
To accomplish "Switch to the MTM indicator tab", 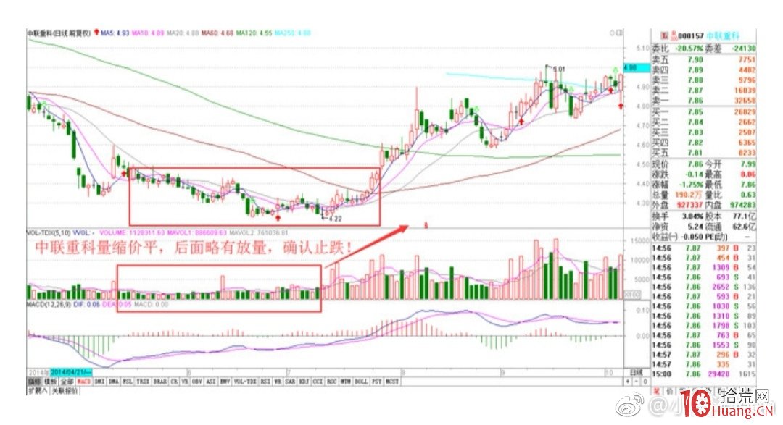I will [x=346, y=382].
